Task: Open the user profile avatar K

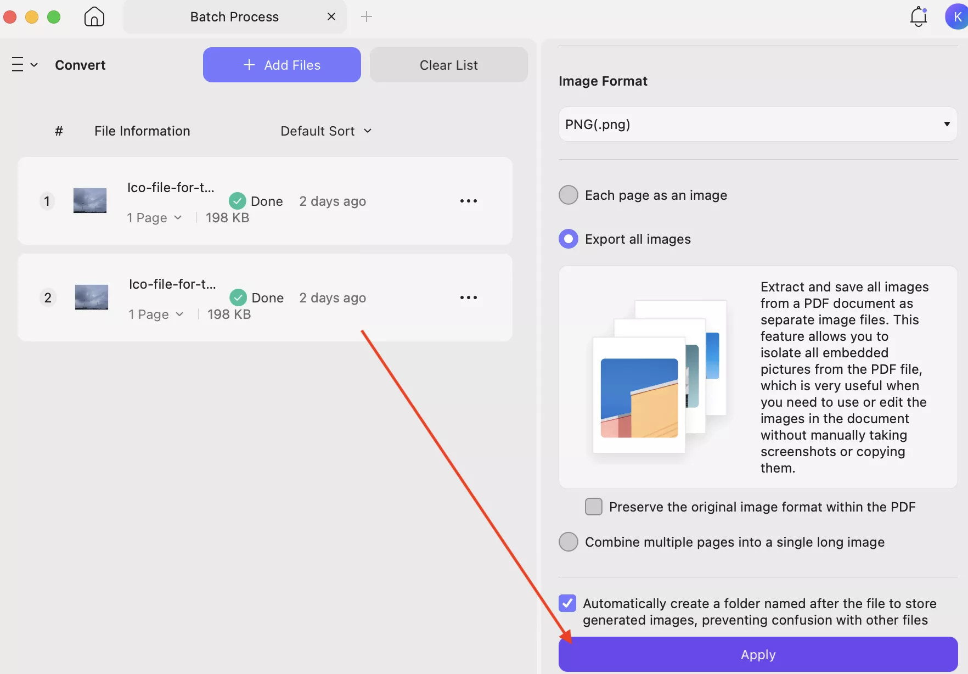Action: tap(956, 17)
